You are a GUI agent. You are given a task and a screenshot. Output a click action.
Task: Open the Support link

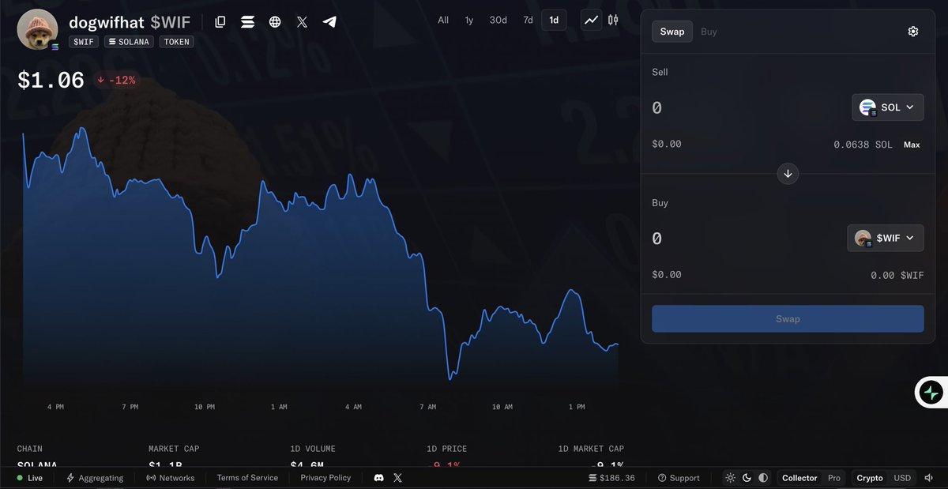click(x=679, y=478)
